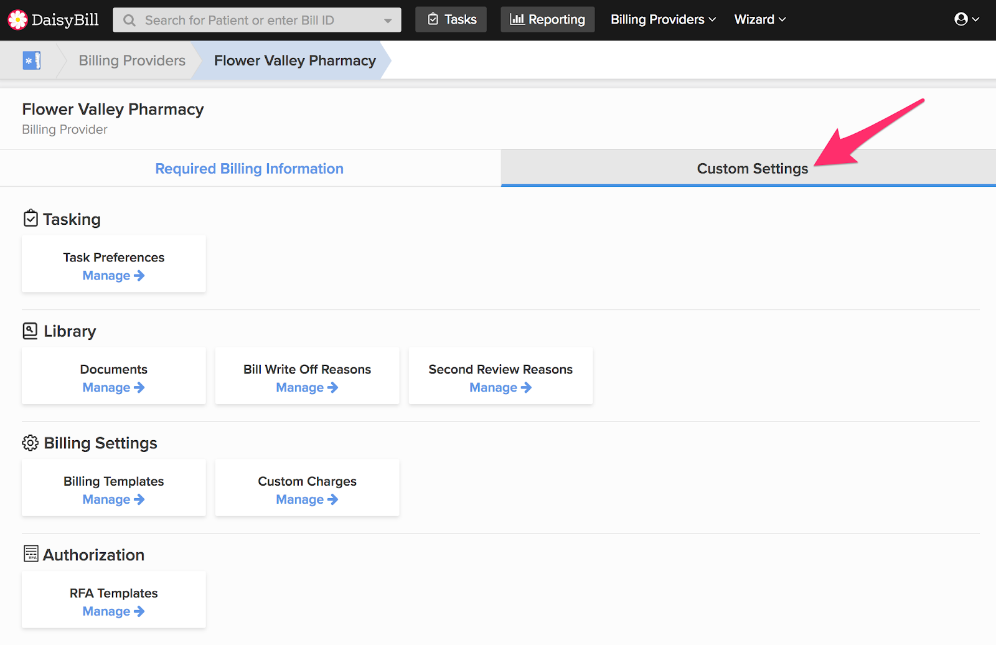Click the Task Preferences card title
This screenshot has width=996, height=645.
point(114,257)
